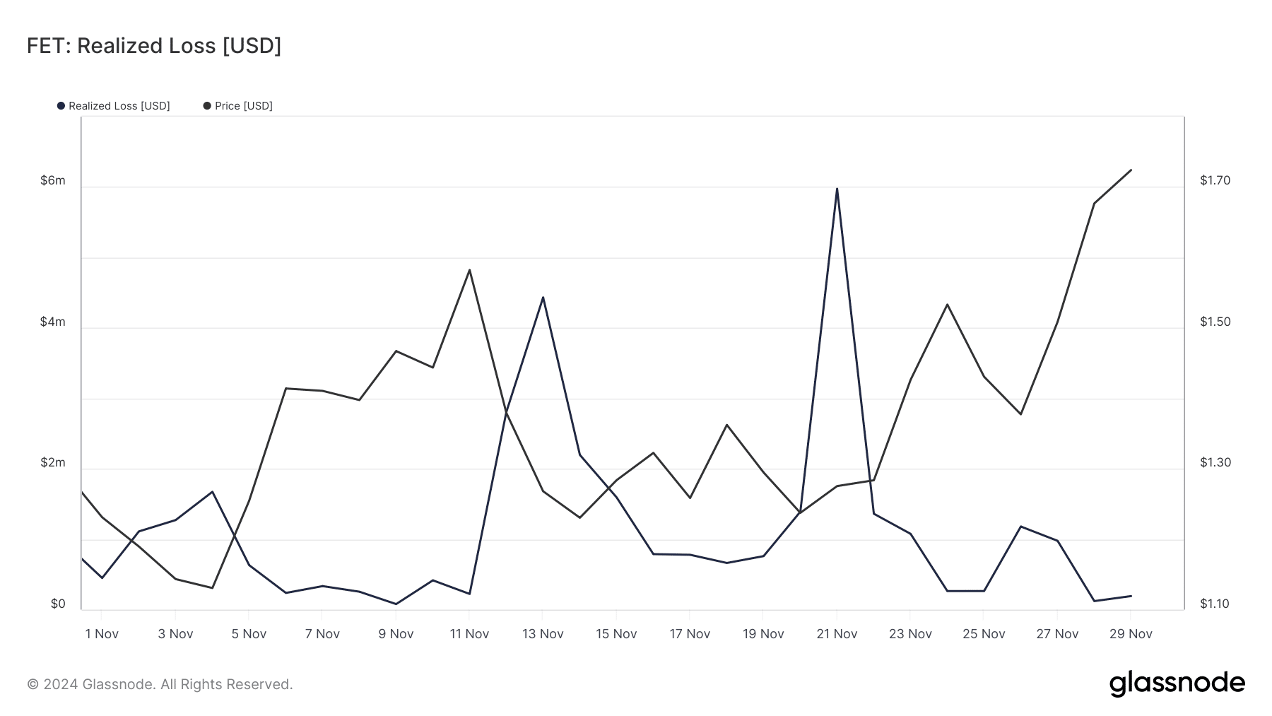Screen dimensions: 1272x716
Task: Click the price line peak on 11 Nov
Action: coord(469,270)
